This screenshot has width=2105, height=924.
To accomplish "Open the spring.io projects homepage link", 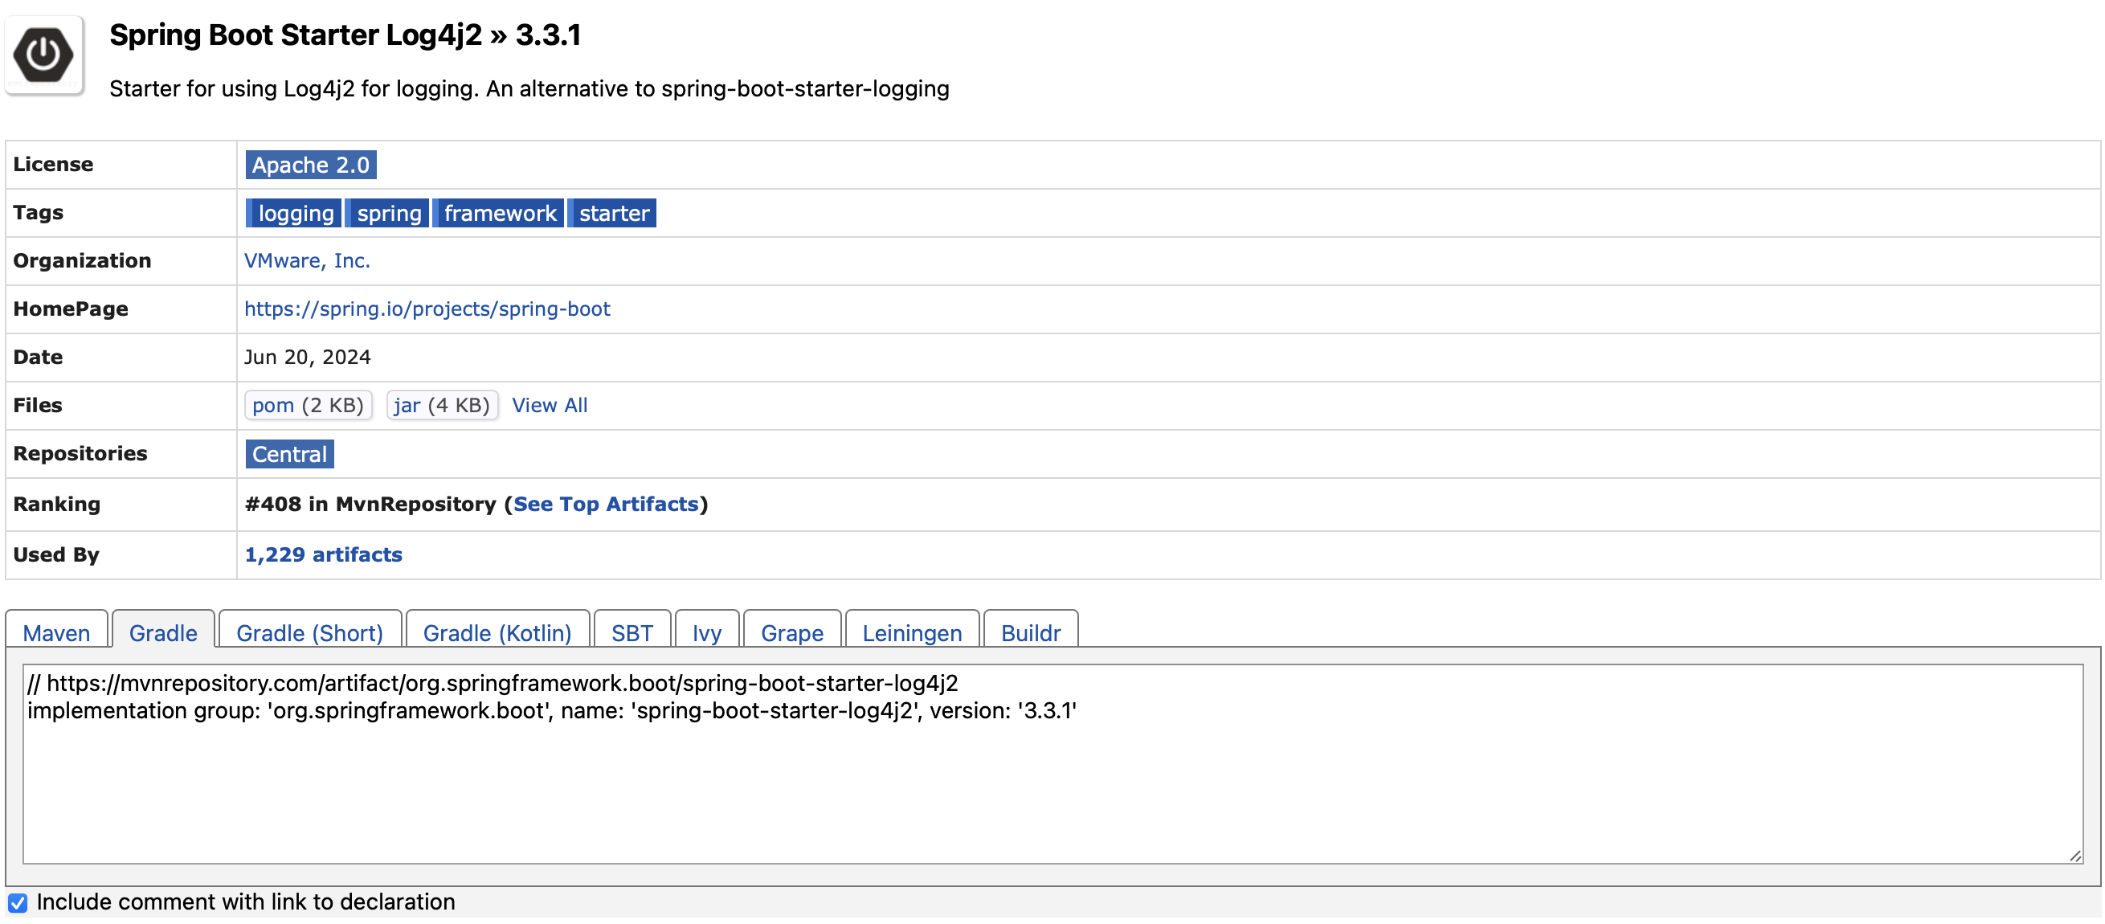I will [427, 309].
